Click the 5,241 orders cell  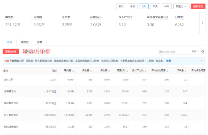click(x=184, y=115)
